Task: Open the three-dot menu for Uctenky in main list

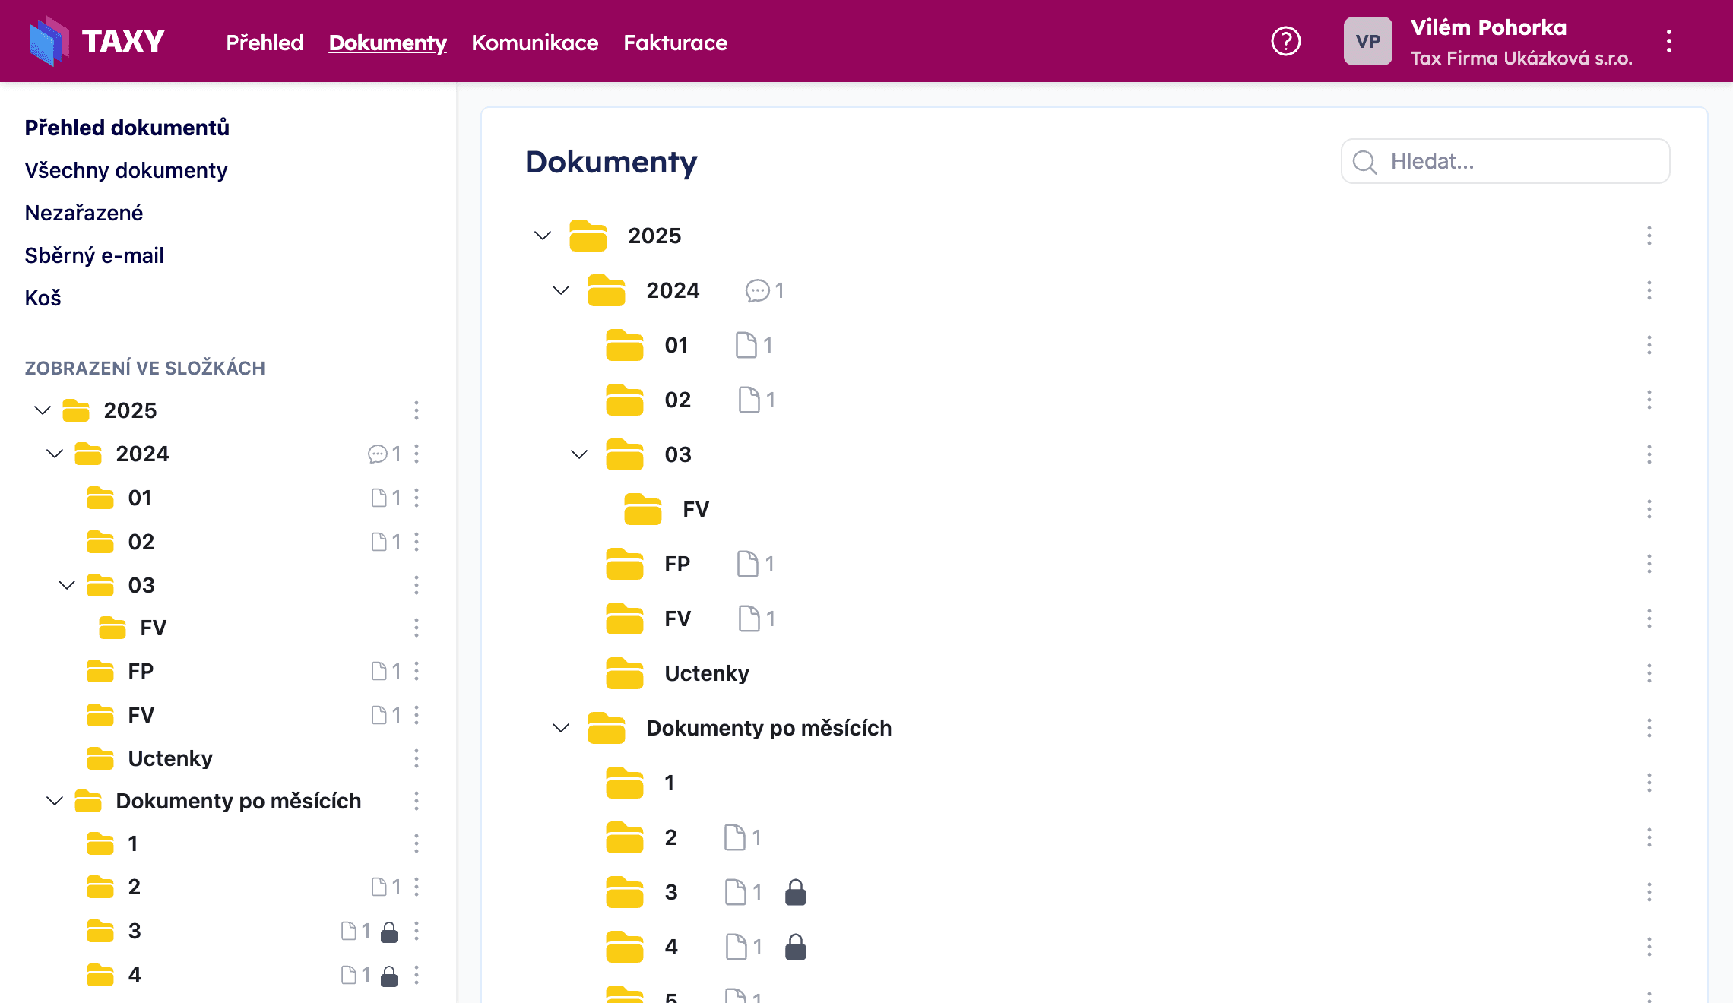Action: (x=1649, y=673)
